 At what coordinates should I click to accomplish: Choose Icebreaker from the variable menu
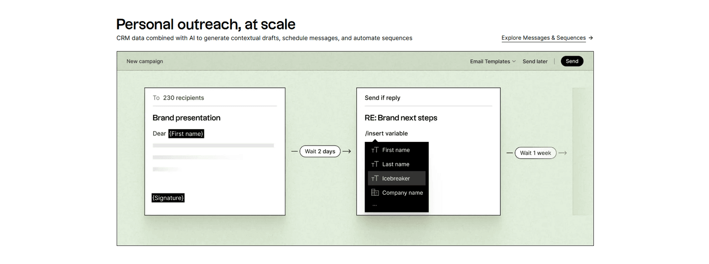point(397,179)
